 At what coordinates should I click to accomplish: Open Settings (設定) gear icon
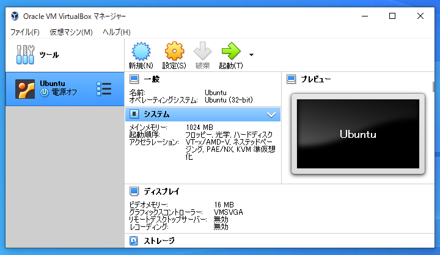click(x=174, y=51)
